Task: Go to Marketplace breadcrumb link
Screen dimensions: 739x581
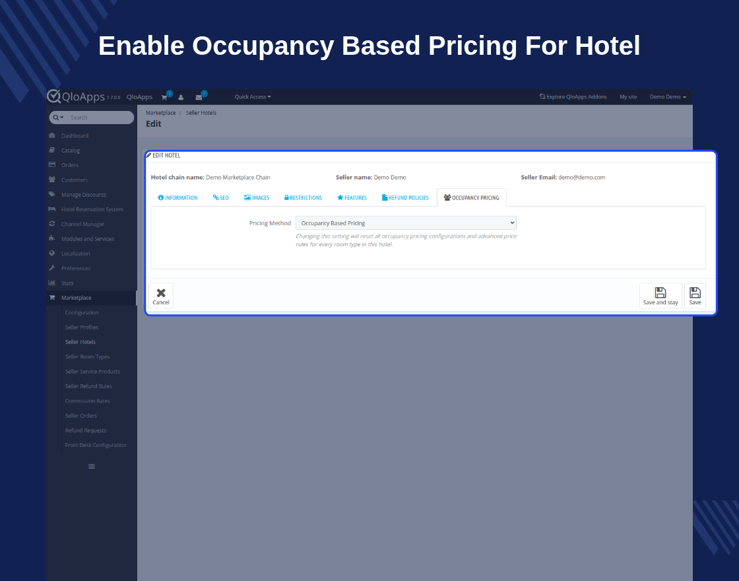Action: (x=161, y=113)
